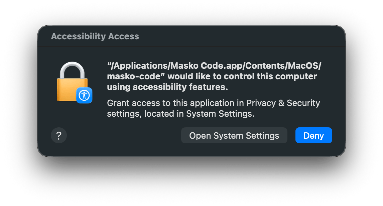Open help with the question mark button
Viewport: 383px width, 206px height.
point(59,136)
